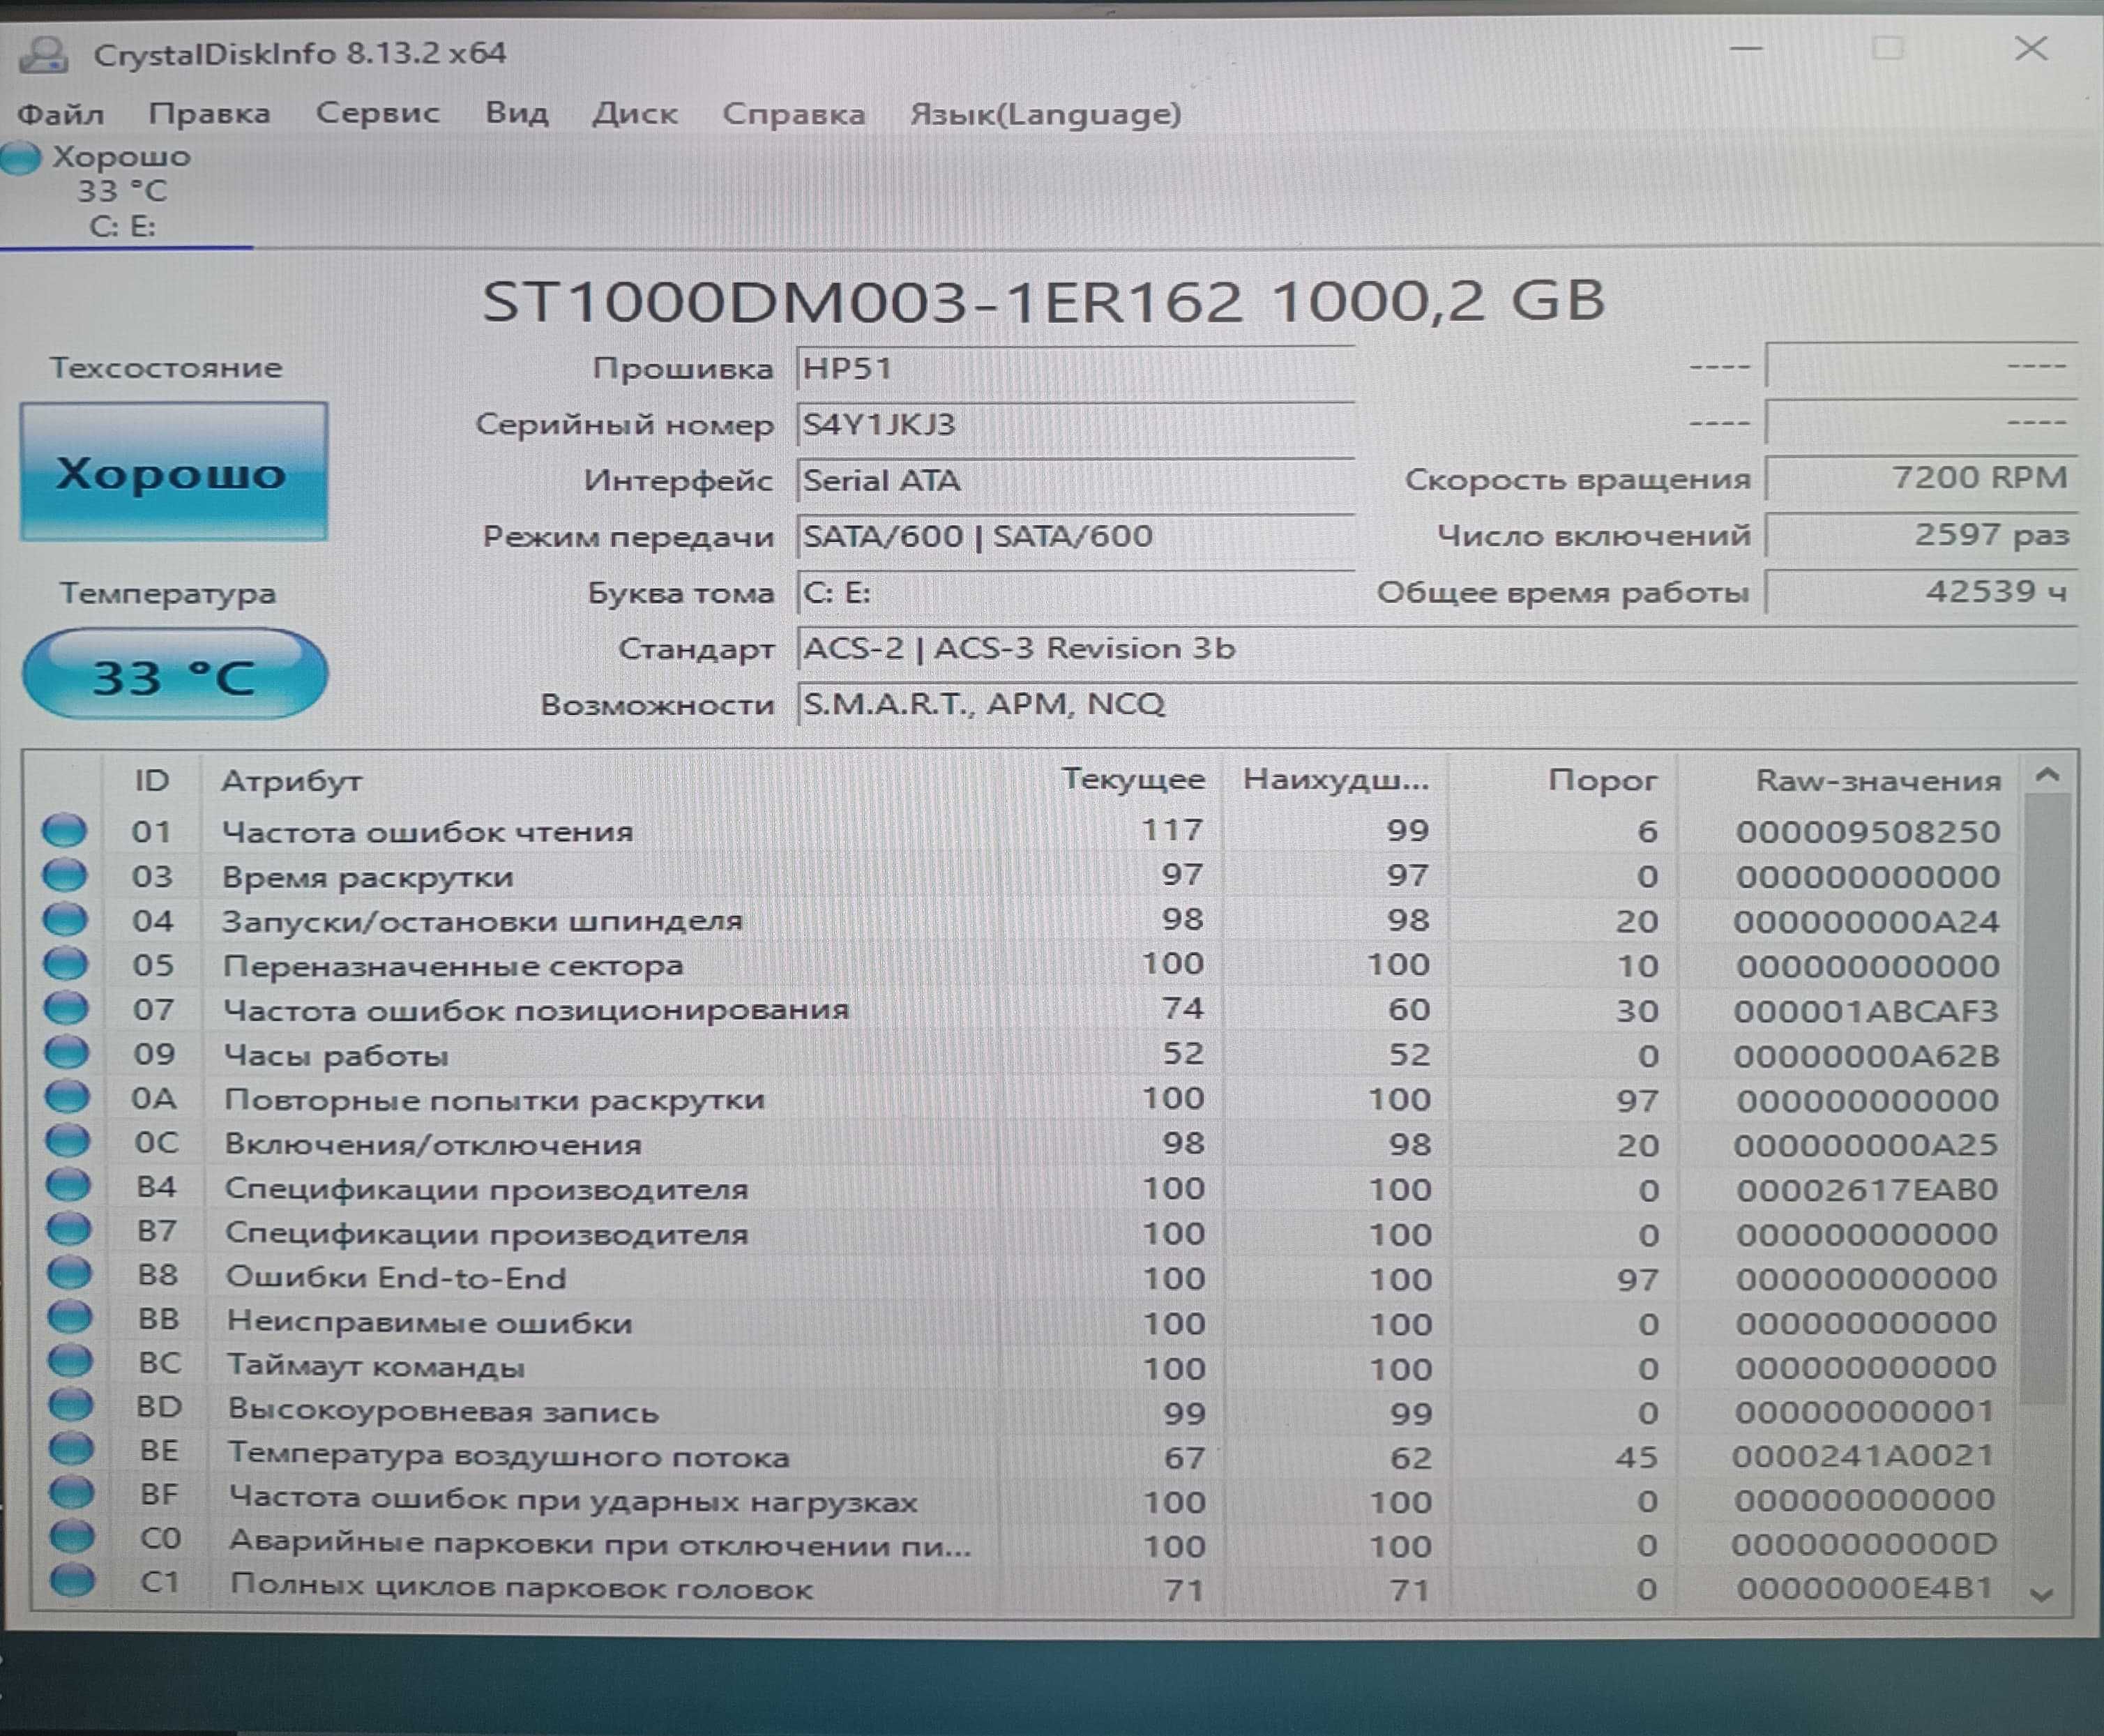This screenshot has width=2104, height=1736.
Task: Click the Хорошо health status button
Action: click(x=174, y=472)
